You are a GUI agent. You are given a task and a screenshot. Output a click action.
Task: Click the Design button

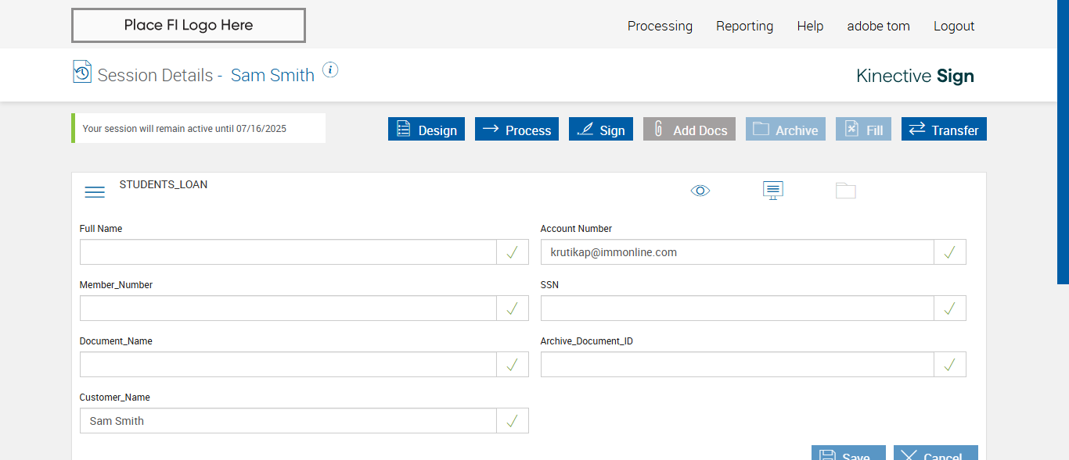click(x=427, y=130)
